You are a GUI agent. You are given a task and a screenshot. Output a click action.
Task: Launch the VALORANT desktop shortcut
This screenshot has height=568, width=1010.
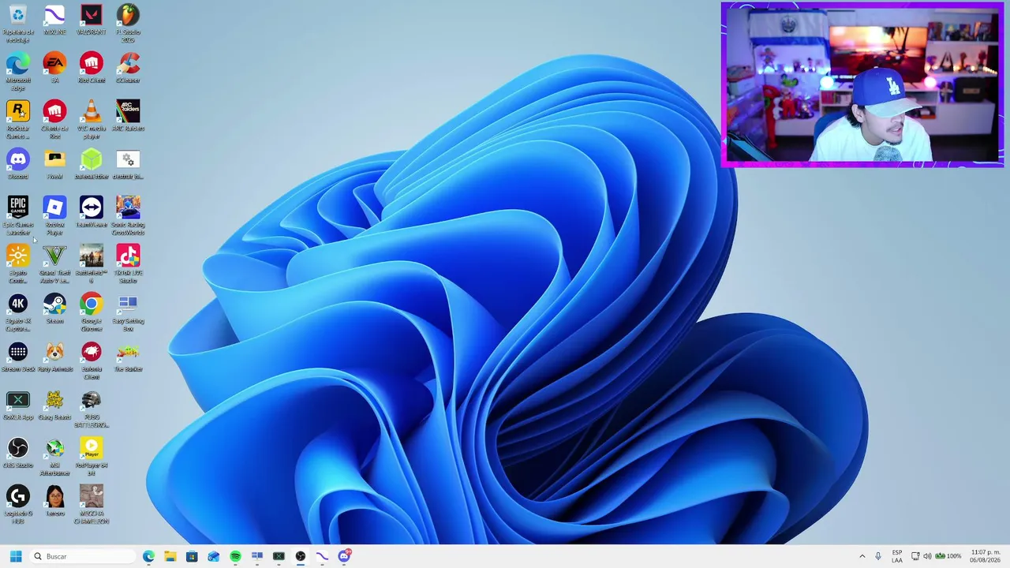pyautogui.click(x=92, y=21)
